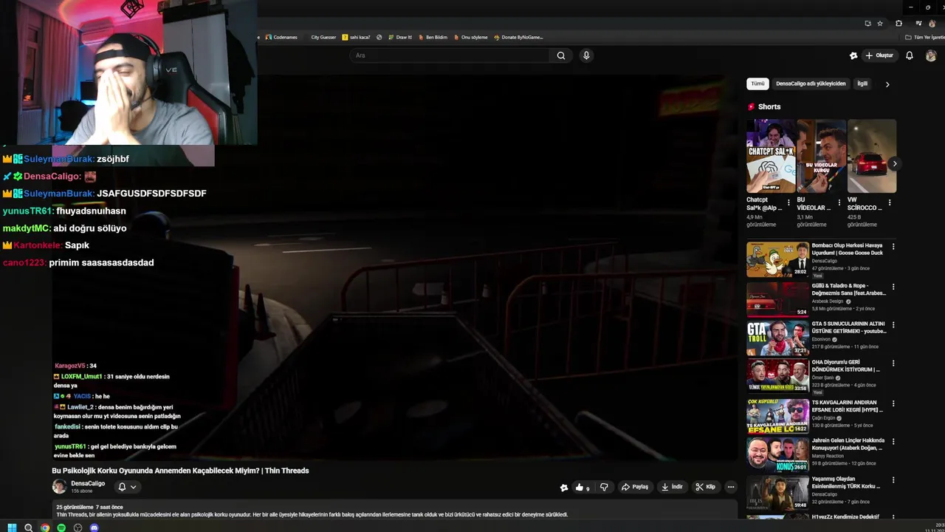Click the Klip scissors button

coord(706,487)
